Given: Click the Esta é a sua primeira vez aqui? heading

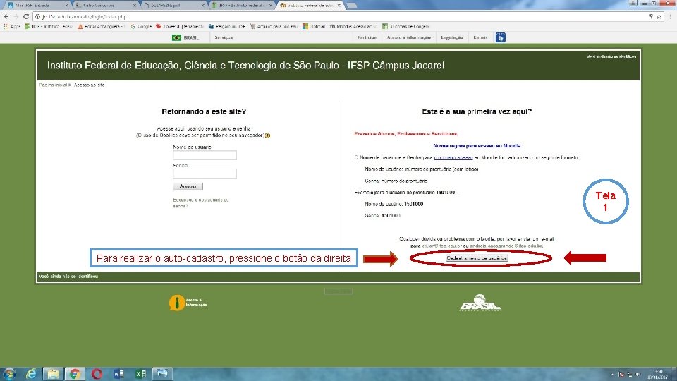Looking at the screenshot, I should coord(477,111).
